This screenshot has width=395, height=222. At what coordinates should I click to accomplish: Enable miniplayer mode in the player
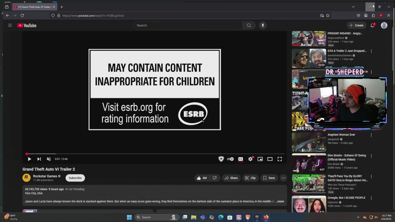pos(260,159)
